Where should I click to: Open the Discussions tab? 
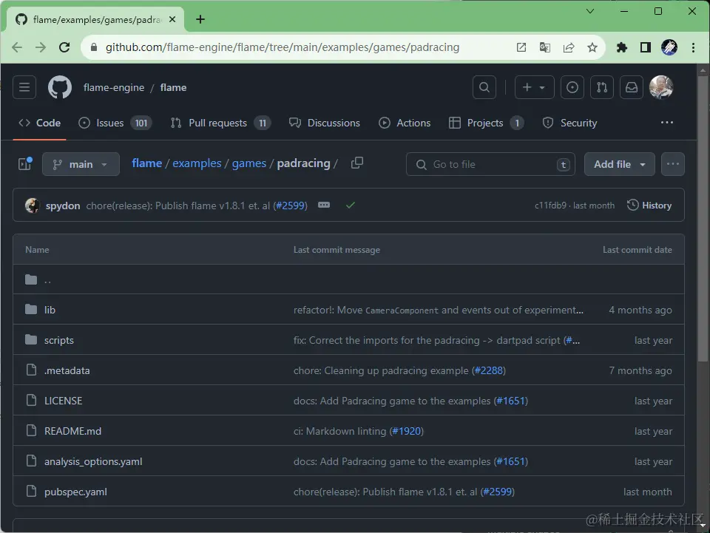coord(324,123)
